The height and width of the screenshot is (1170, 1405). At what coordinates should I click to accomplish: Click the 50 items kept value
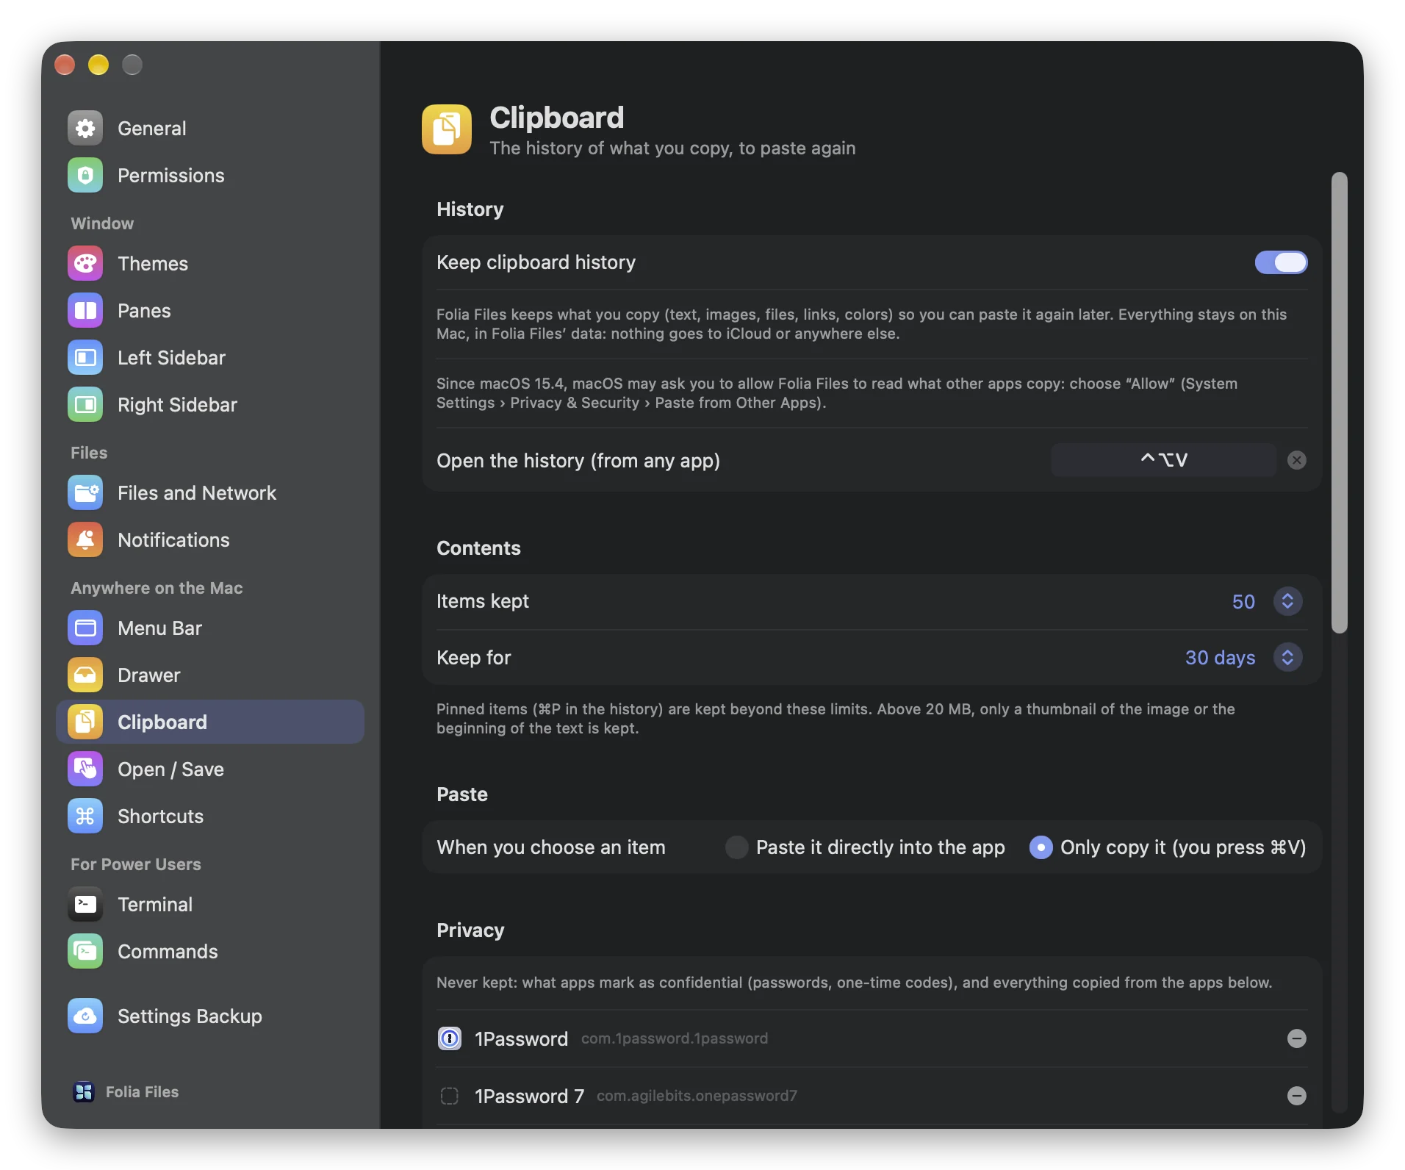1243,602
